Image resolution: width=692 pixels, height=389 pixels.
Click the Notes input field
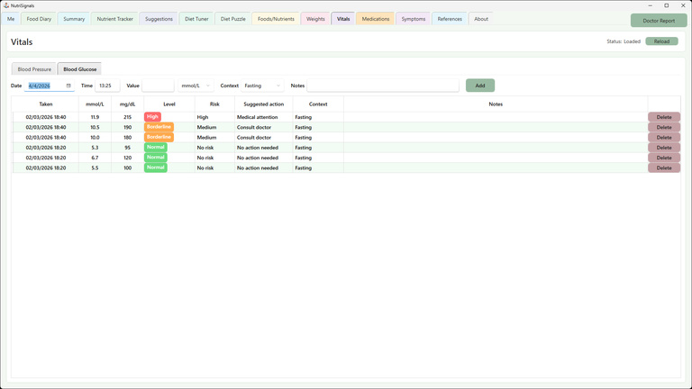(383, 86)
